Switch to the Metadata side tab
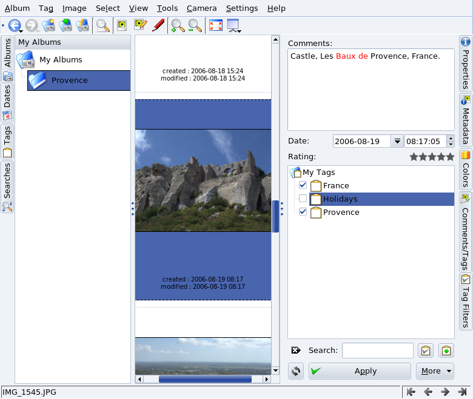Image resolution: width=473 pixels, height=399 pixels. pos(466,120)
